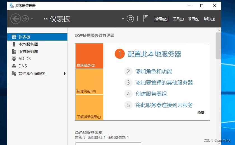The image size is (235, 145).
Task: Open the 管理(M) menu
Action: 161,19
